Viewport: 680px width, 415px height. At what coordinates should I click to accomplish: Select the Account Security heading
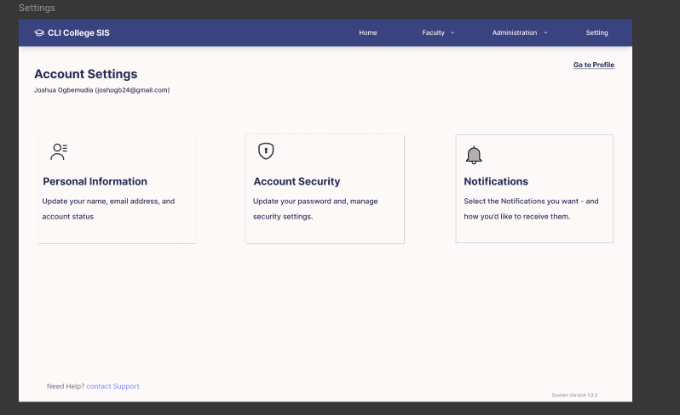click(297, 181)
